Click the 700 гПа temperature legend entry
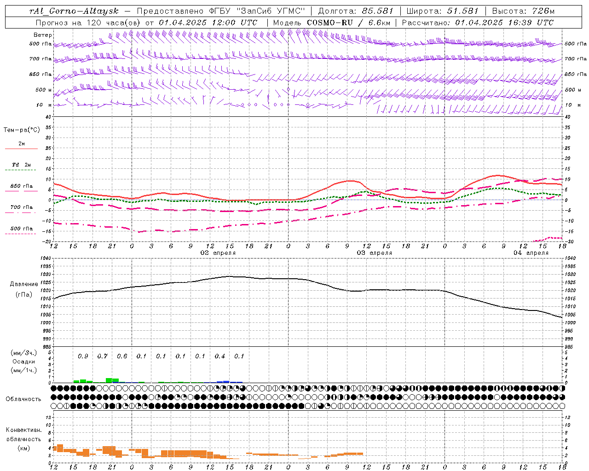This screenshot has width=589, height=471. (22, 207)
